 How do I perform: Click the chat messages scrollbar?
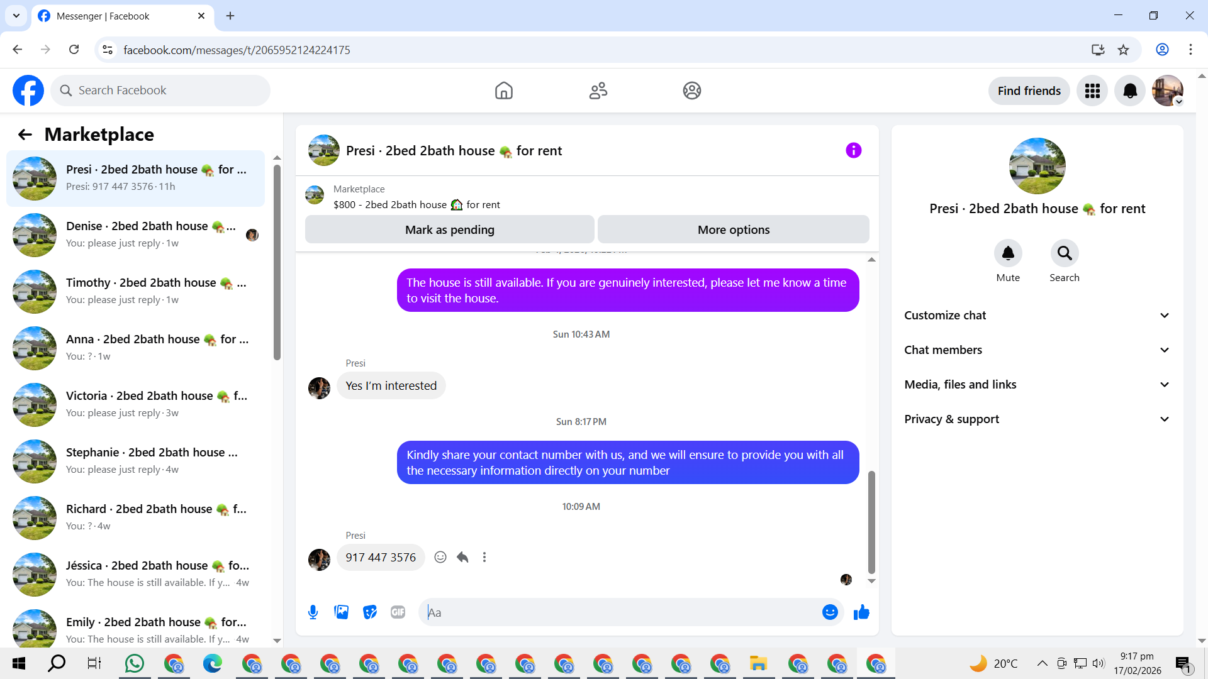click(x=871, y=522)
